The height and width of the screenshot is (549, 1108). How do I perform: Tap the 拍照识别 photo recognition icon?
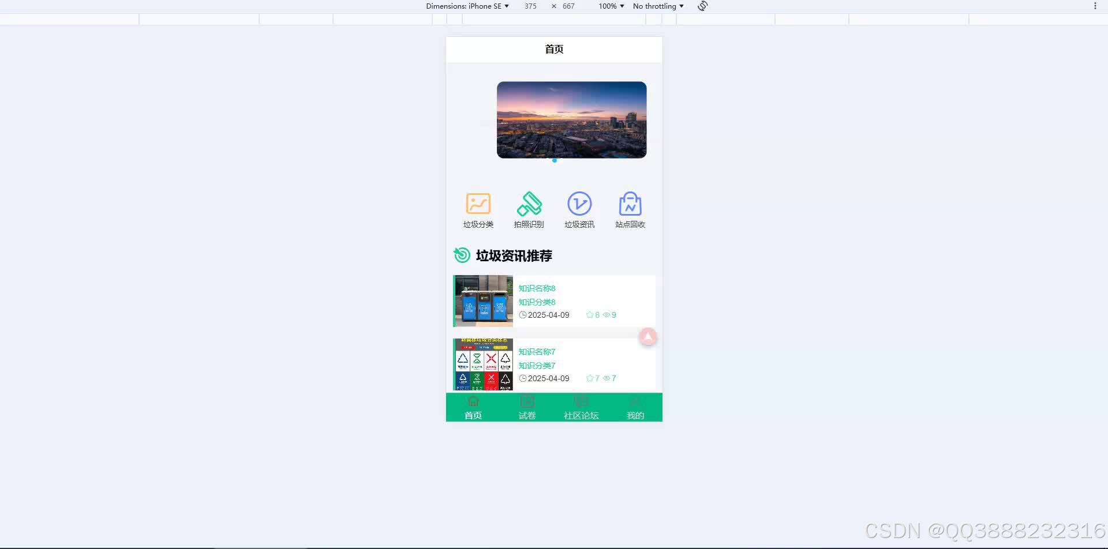[x=529, y=204]
